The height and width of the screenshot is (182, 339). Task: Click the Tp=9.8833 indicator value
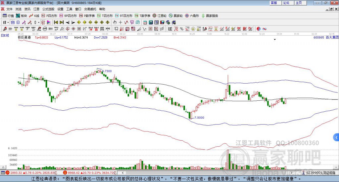point(41,37)
